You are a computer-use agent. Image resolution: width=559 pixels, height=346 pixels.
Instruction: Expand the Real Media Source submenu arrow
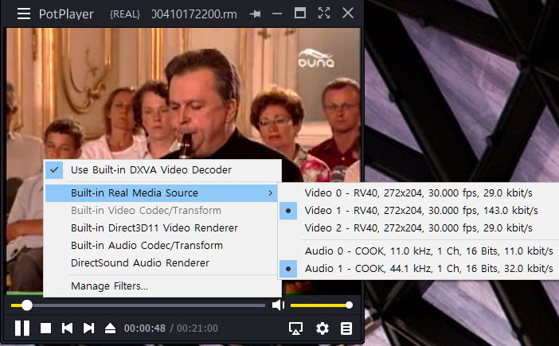point(270,193)
